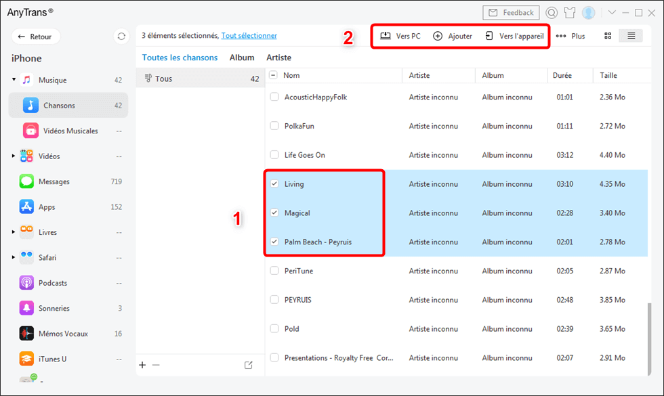Image resolution: width=664 pixels, height=396 pixels.
Task: Click the Tout sélectionner link
Action: 249,36
